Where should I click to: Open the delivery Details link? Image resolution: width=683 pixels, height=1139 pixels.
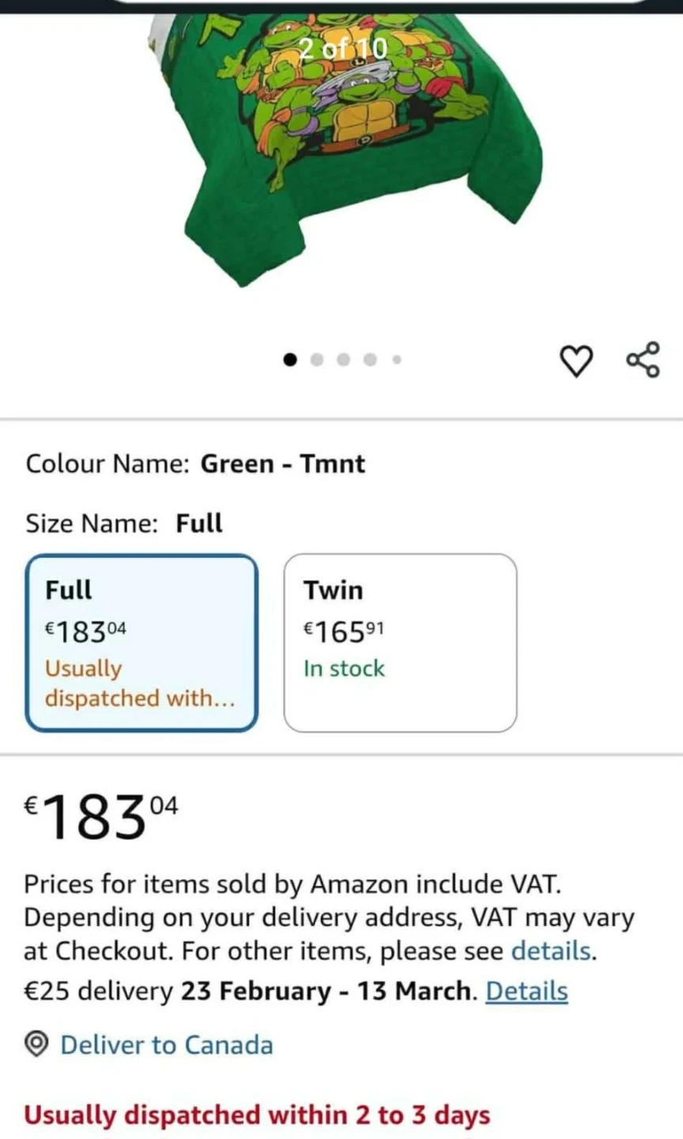click(x=526, y=991)
